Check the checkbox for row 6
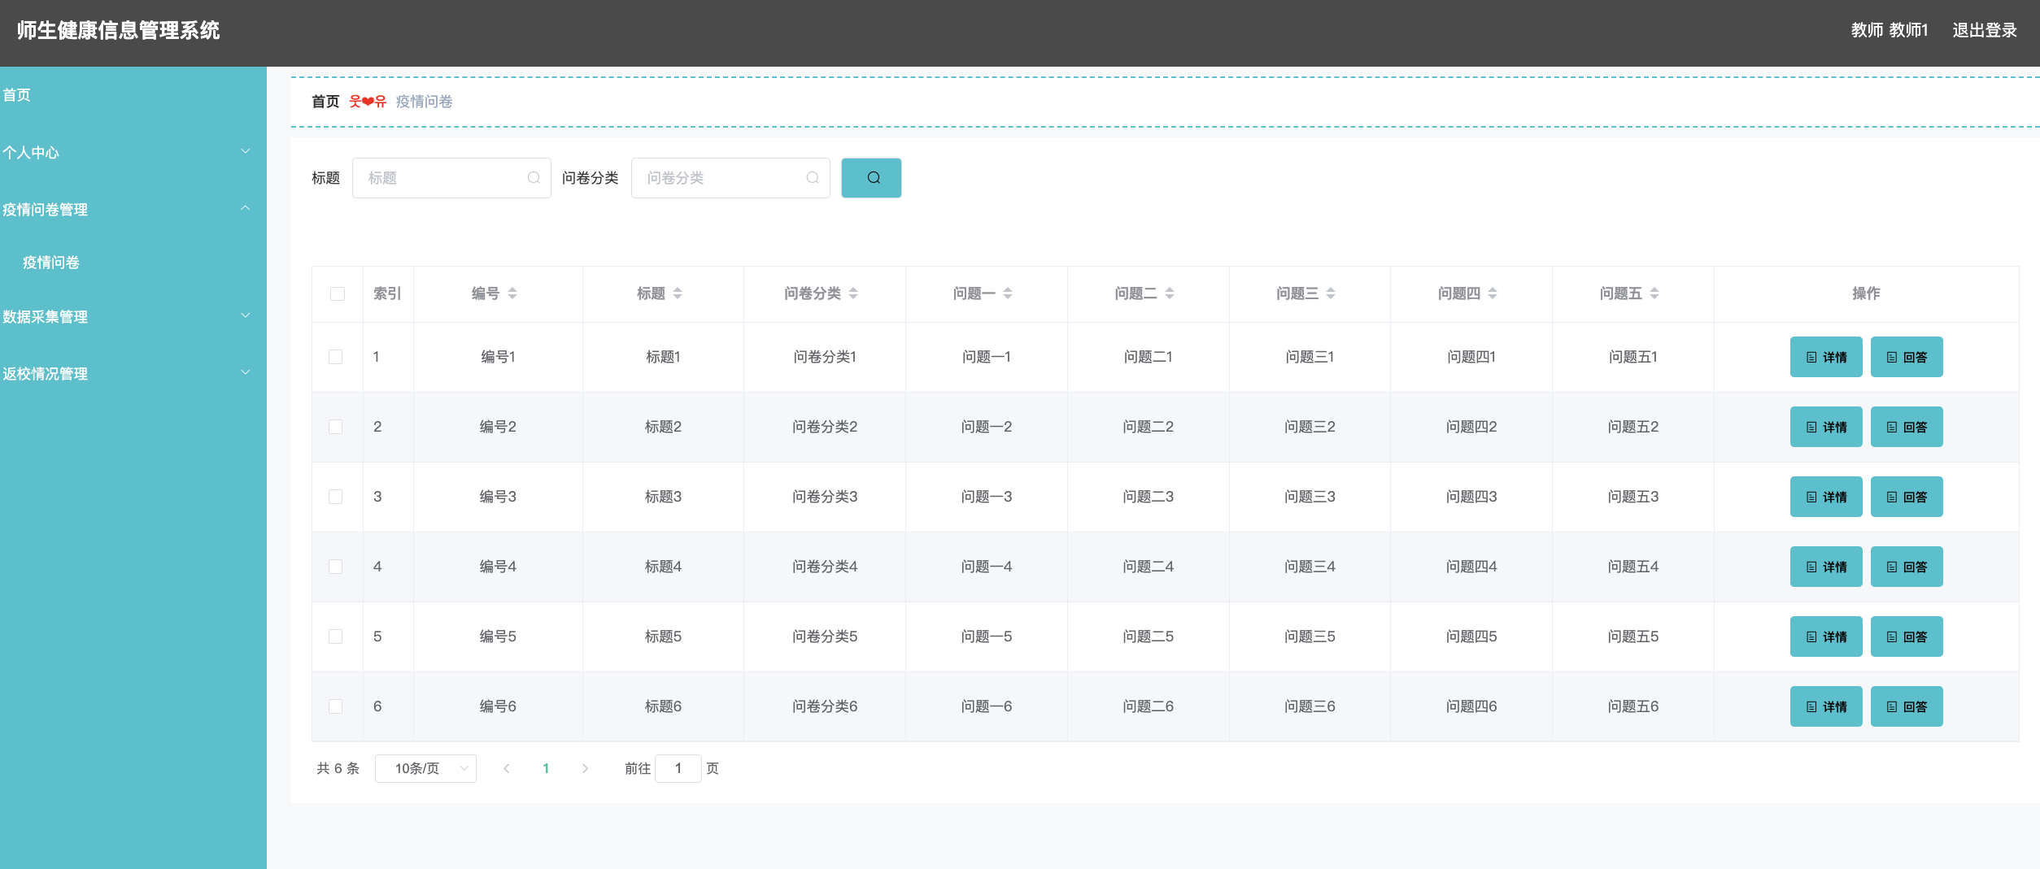The image size is (2040, 869). tap(335, 706)
